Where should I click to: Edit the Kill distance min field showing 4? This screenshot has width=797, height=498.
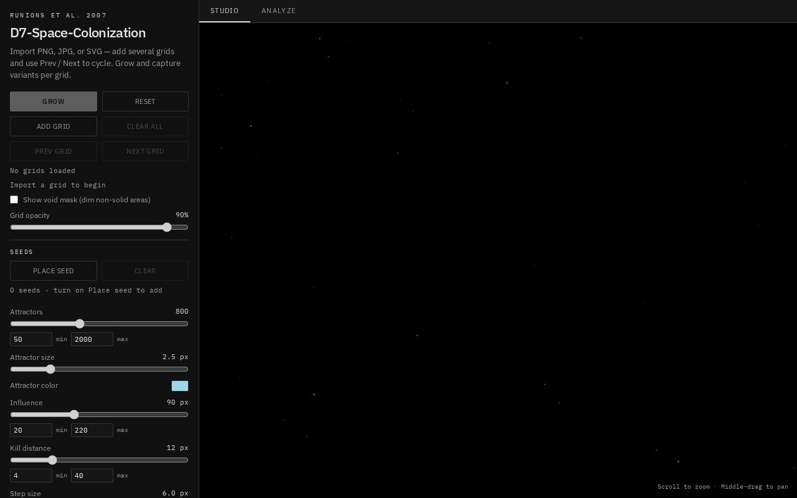[31, 476]
